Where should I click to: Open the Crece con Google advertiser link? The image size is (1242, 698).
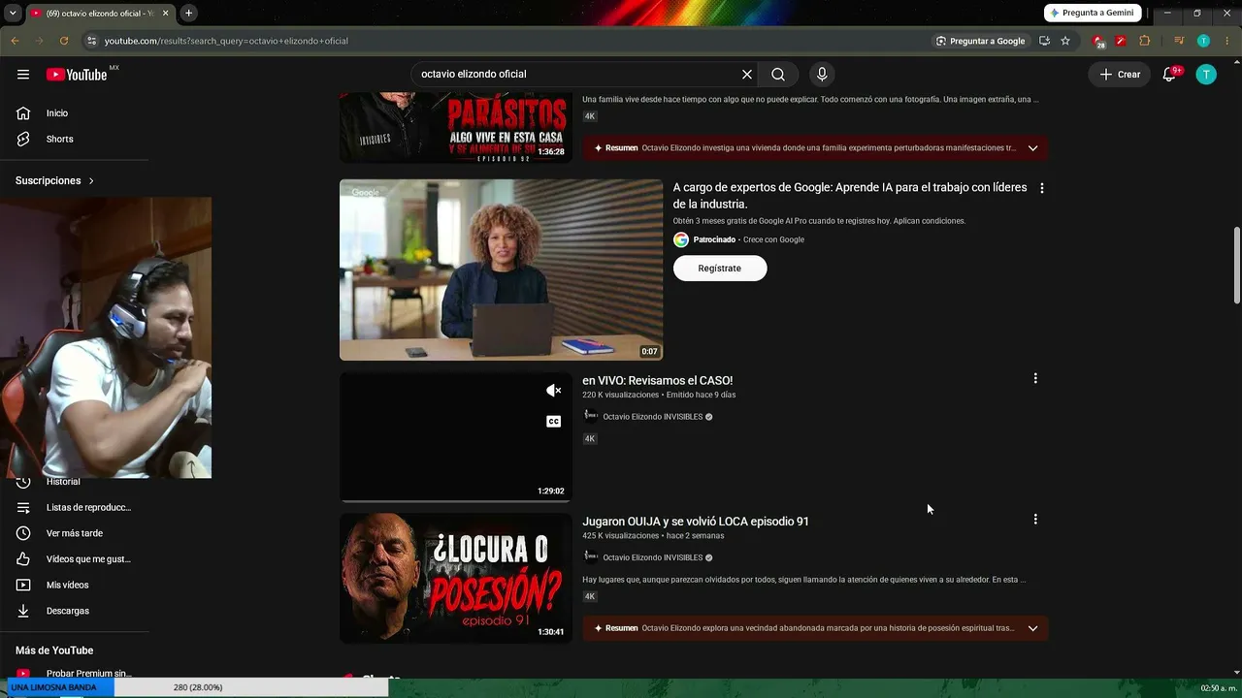pyautogui.click(x=773, y=239)
